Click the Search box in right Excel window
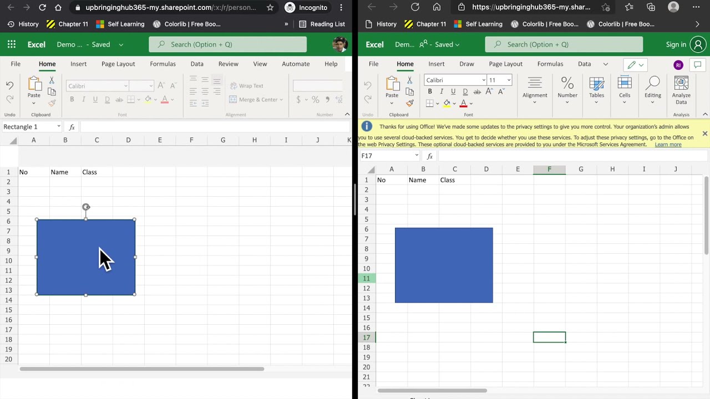Image resolution: width=710 pixels, height=399 pixels. tap(564, 44)
